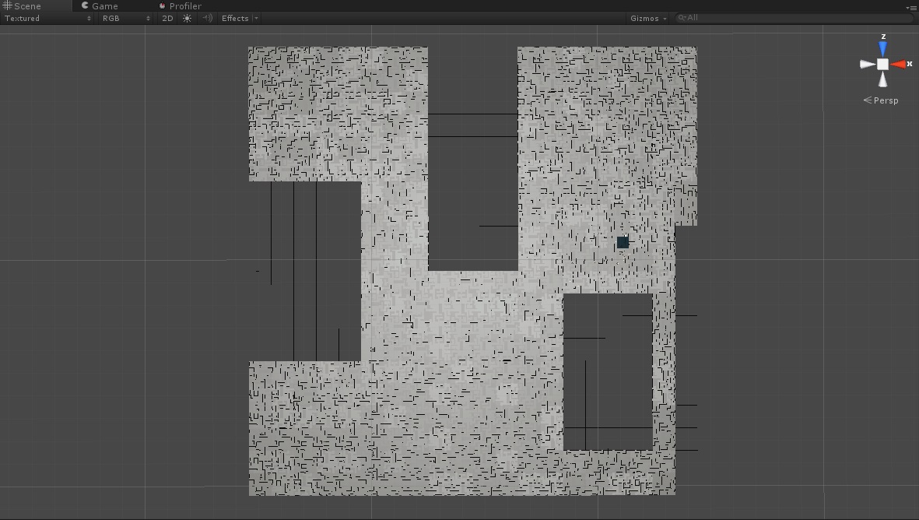The height and width of the screenshot is (520, 919).
Task: Open the RGB render mode dropdown
Action: (x=125, y=18)
